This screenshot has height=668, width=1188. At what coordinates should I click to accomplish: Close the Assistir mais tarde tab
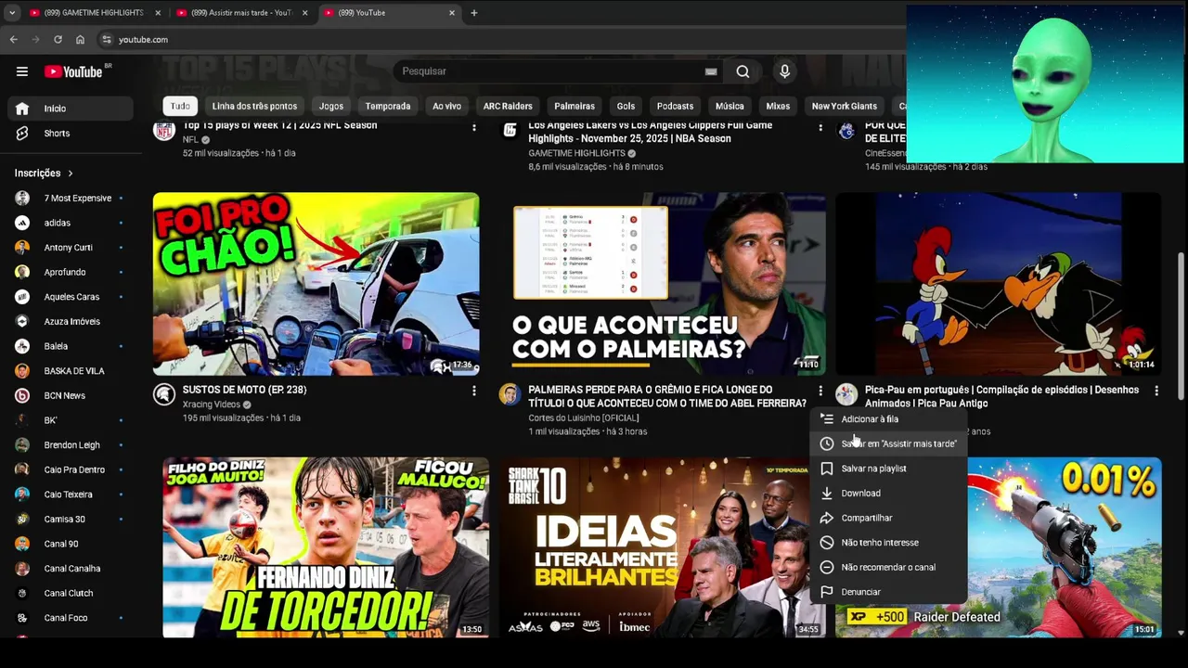[304, 13]
